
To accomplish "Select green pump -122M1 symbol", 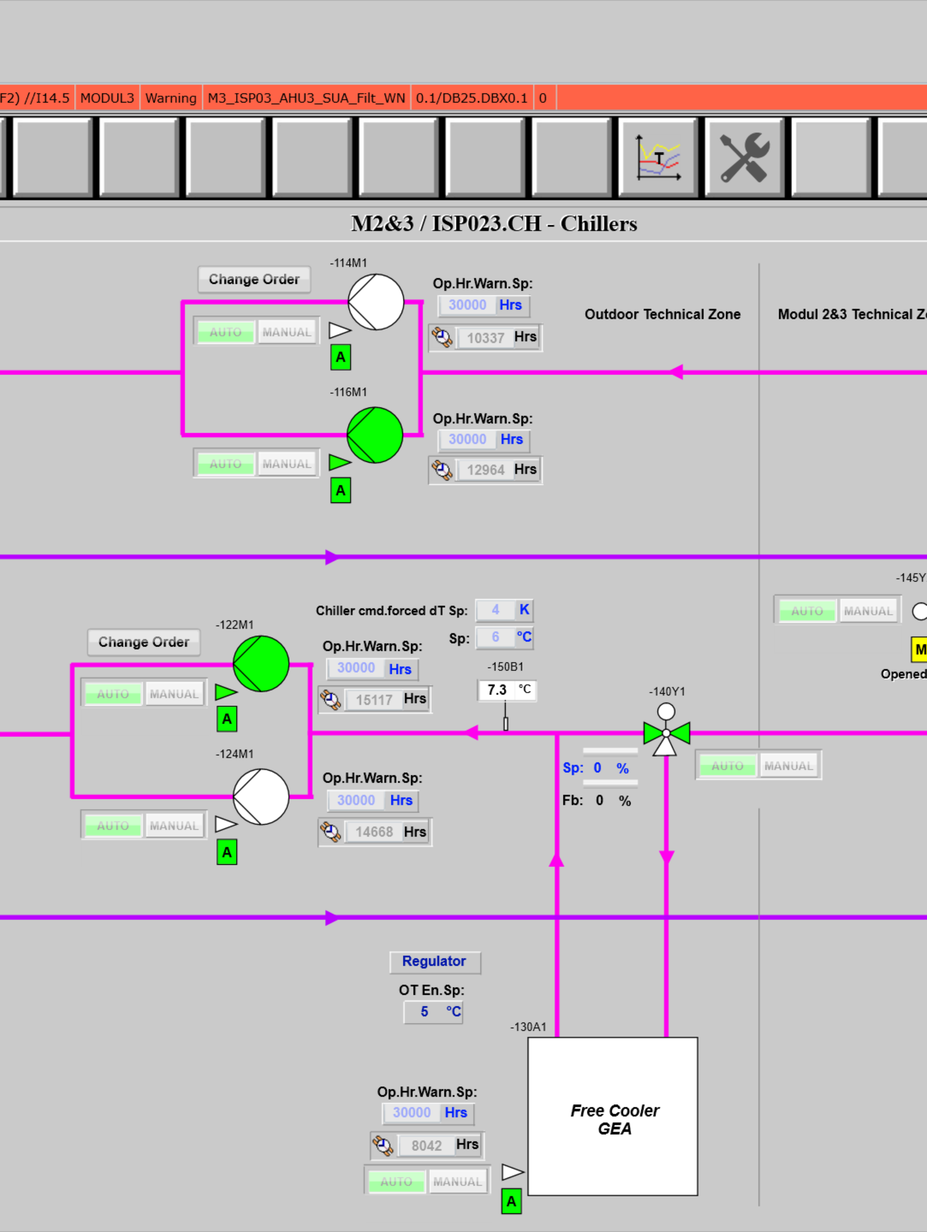I will tap(261, 664).
